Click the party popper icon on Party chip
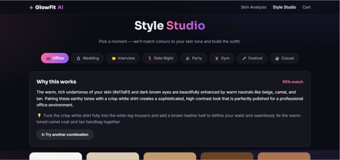 pos(188,58)
